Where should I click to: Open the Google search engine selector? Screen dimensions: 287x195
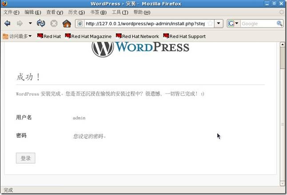tap(233, 23)
